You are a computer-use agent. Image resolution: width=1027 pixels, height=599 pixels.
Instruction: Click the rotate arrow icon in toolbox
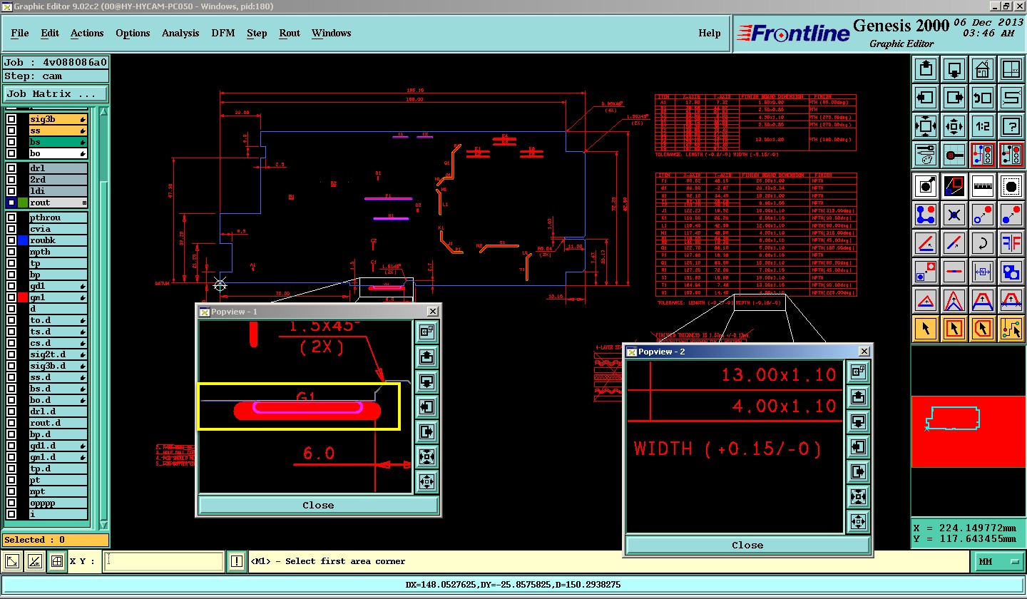click(x=983, y=242)
